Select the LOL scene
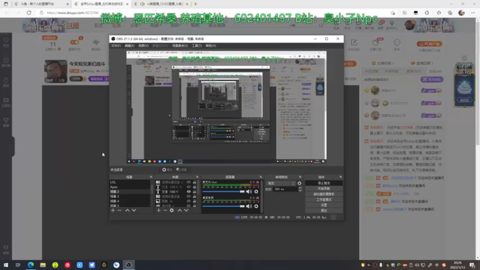The image size is (480, 270). pos(130,182)
